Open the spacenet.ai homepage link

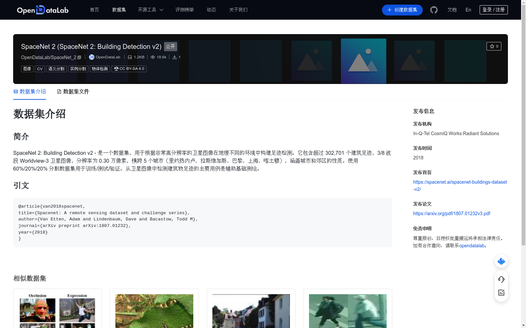[x=460, y=186]
